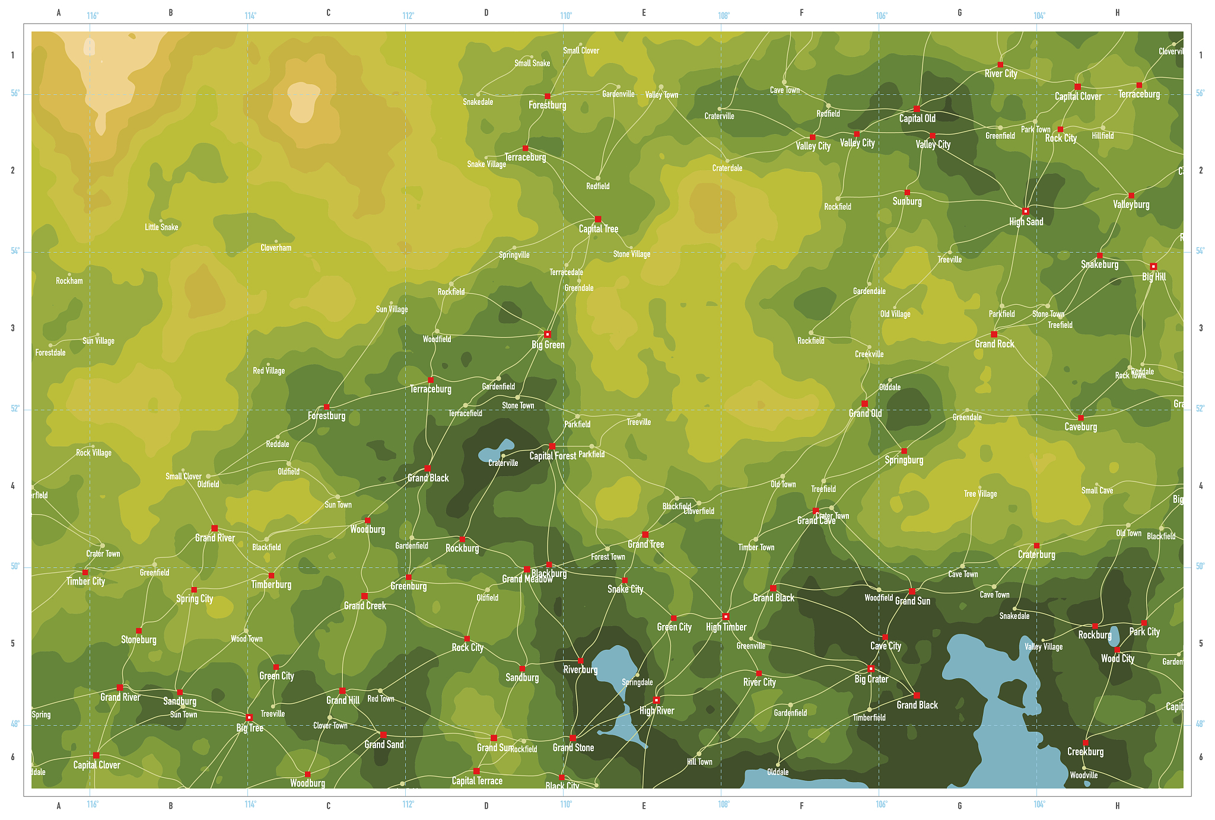This screenshot has height=820, width=1215.
Task: Select the Timber City red marker
Action: 85,572
